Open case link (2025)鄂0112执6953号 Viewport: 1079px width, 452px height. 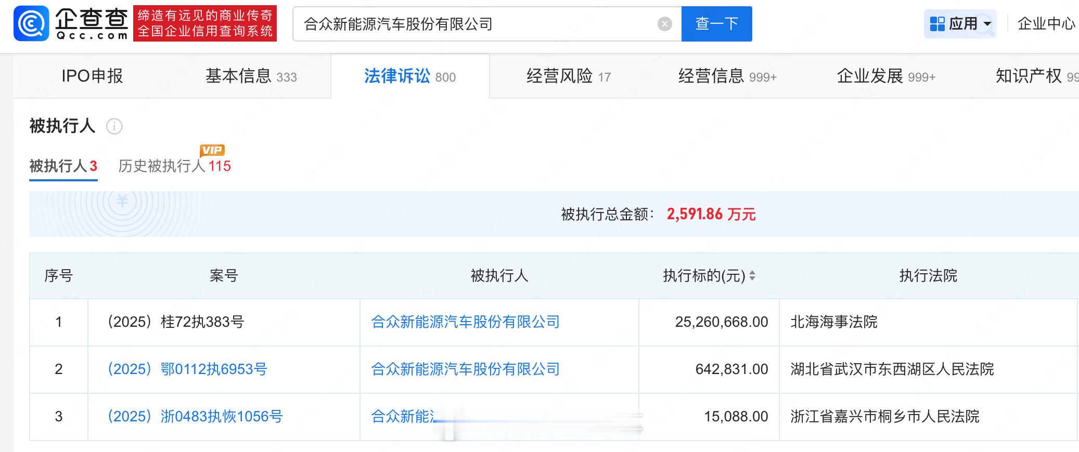pyautogui.click(x=187, y=369)
